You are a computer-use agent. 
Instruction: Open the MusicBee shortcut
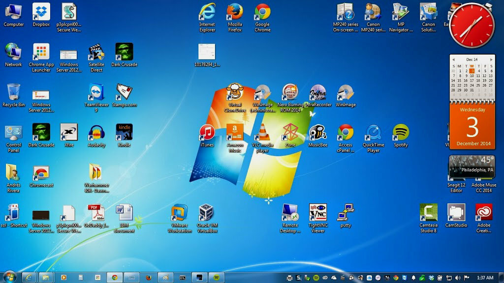[x=317, y=136]
